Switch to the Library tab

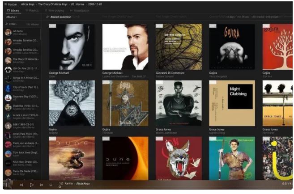[13, 10]
